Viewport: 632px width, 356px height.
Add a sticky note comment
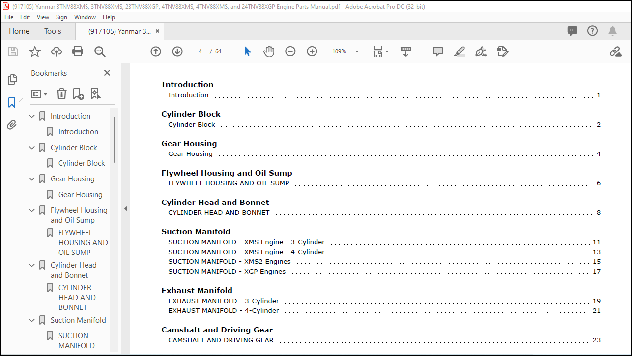click(x=438, y=51)
